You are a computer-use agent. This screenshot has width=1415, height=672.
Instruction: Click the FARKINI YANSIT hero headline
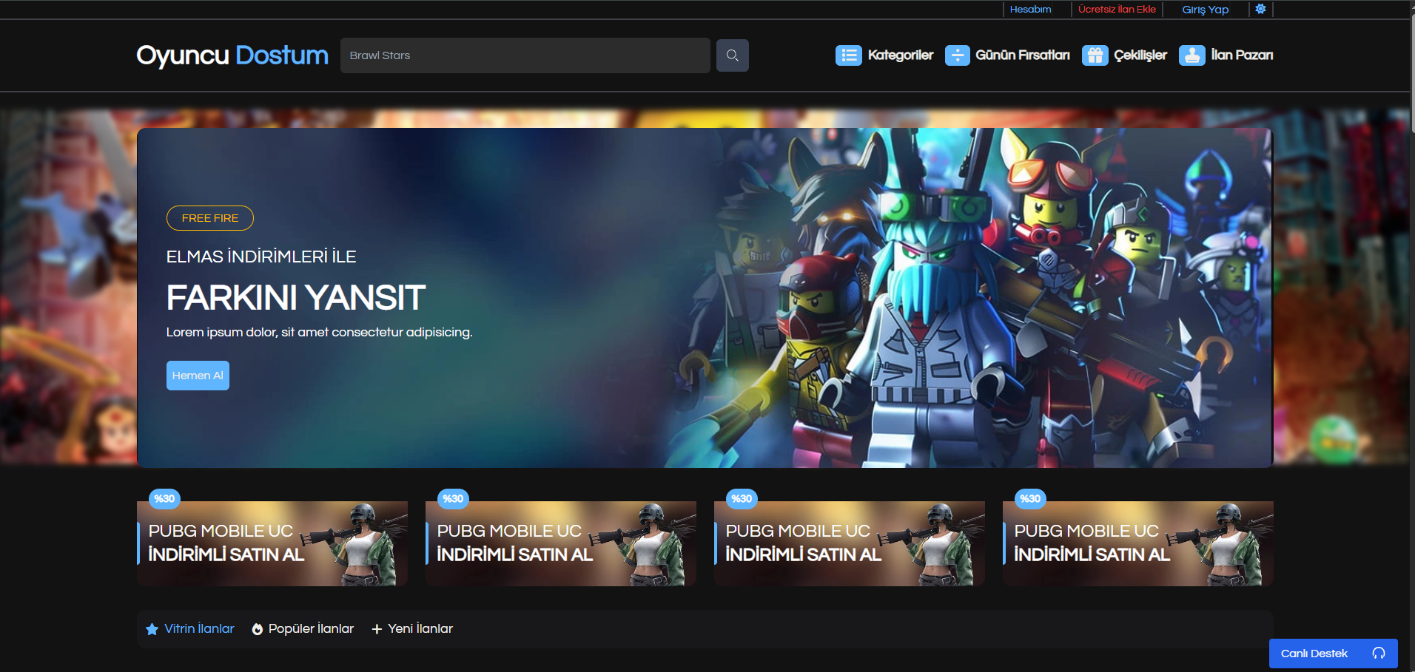[295, 298]
